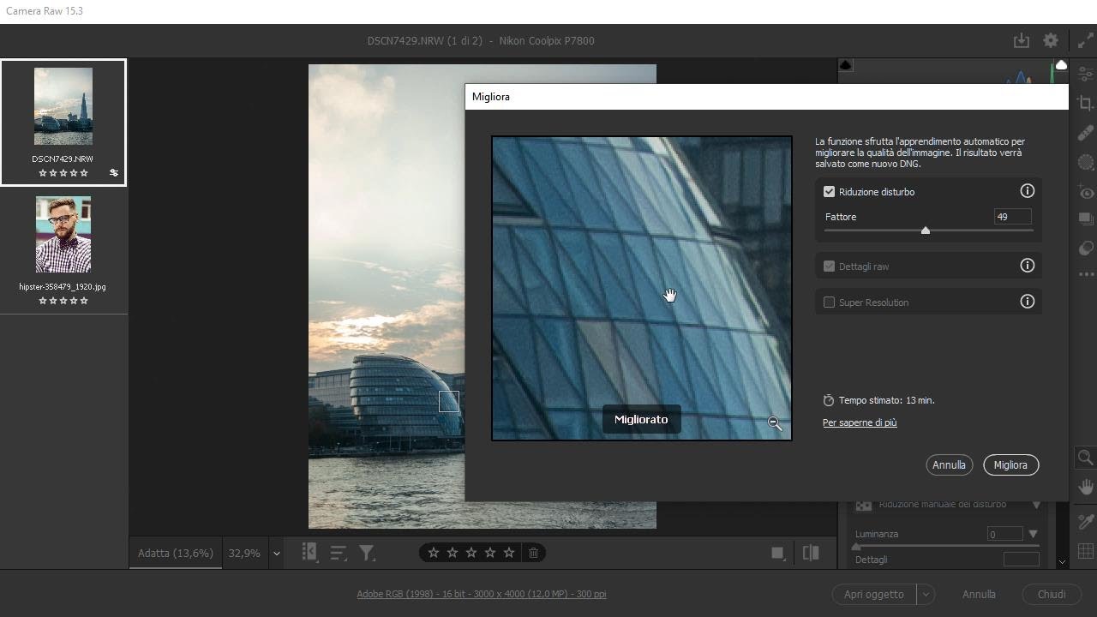Toggle before/after comparison view

click(811, 553)
